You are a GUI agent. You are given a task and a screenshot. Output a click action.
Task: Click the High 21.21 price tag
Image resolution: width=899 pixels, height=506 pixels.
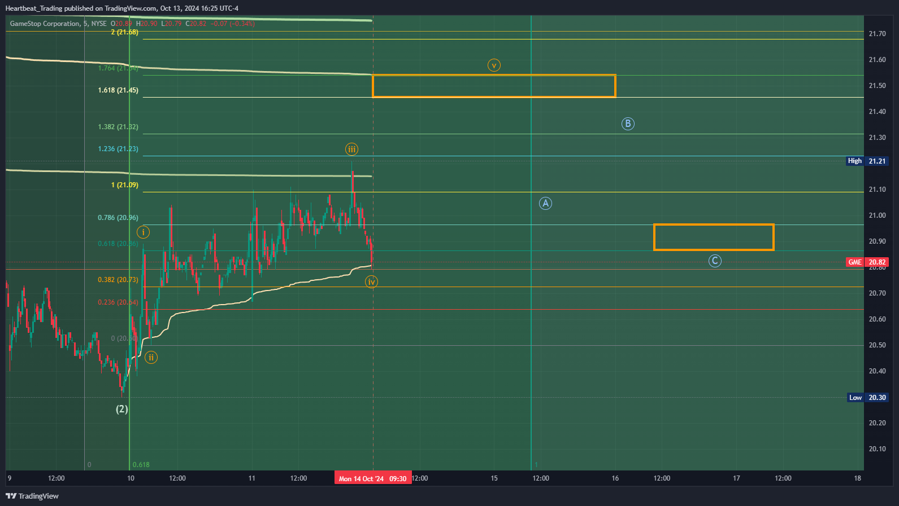point(867,161)
